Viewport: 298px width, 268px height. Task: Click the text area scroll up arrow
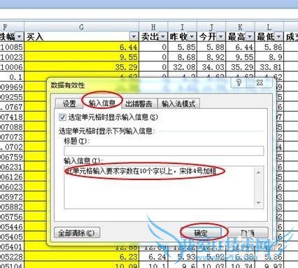click(x=259, y=172)
